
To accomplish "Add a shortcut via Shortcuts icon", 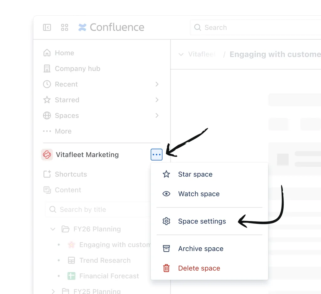I will 47,174.
